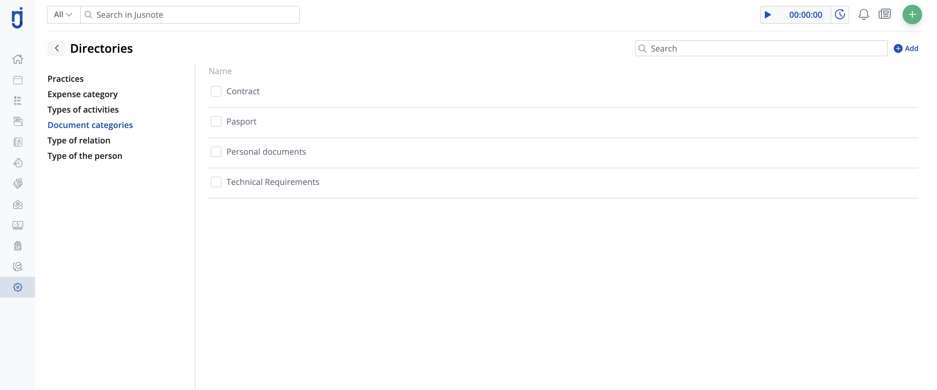937x390 pixels.
Task: Go back using the Directories arrow
Action: 56,48
